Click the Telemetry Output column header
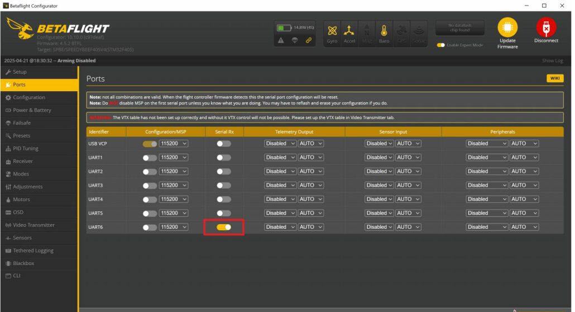This screenshot has height=312, width=575. (x=294, y=131)
